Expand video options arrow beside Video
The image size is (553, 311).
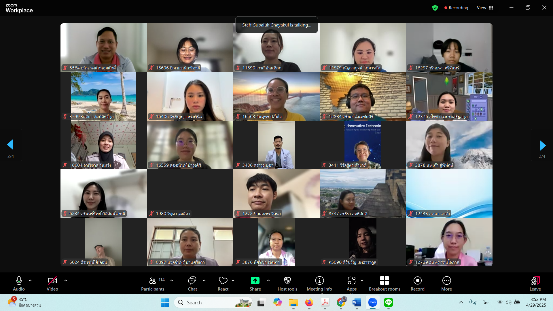[x=66, y=280]
